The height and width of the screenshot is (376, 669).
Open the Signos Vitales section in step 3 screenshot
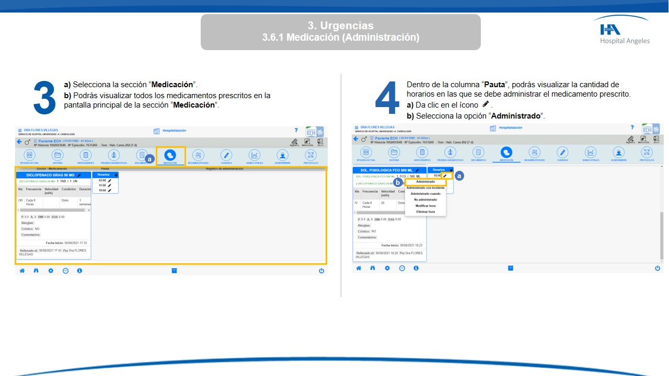coord(254,155)
